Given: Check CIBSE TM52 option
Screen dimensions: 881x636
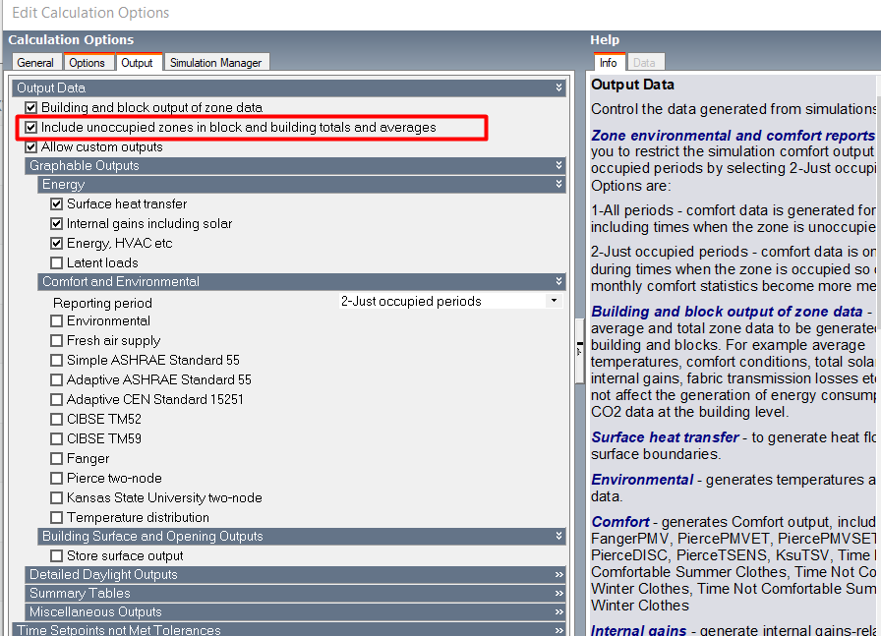Looking at the screenshot, I should click(x=56, y=419).
